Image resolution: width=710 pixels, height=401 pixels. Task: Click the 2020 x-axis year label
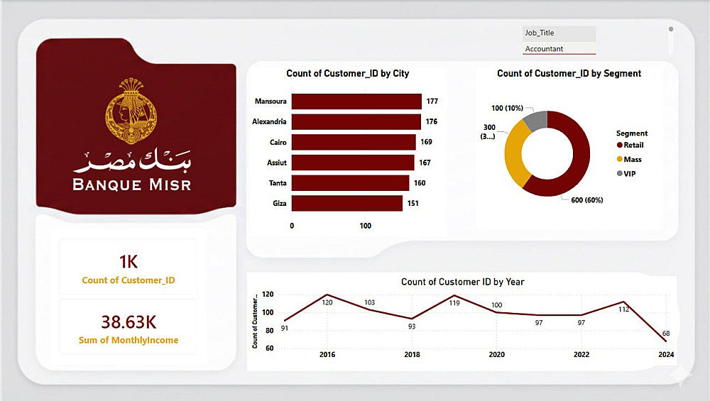497,354
